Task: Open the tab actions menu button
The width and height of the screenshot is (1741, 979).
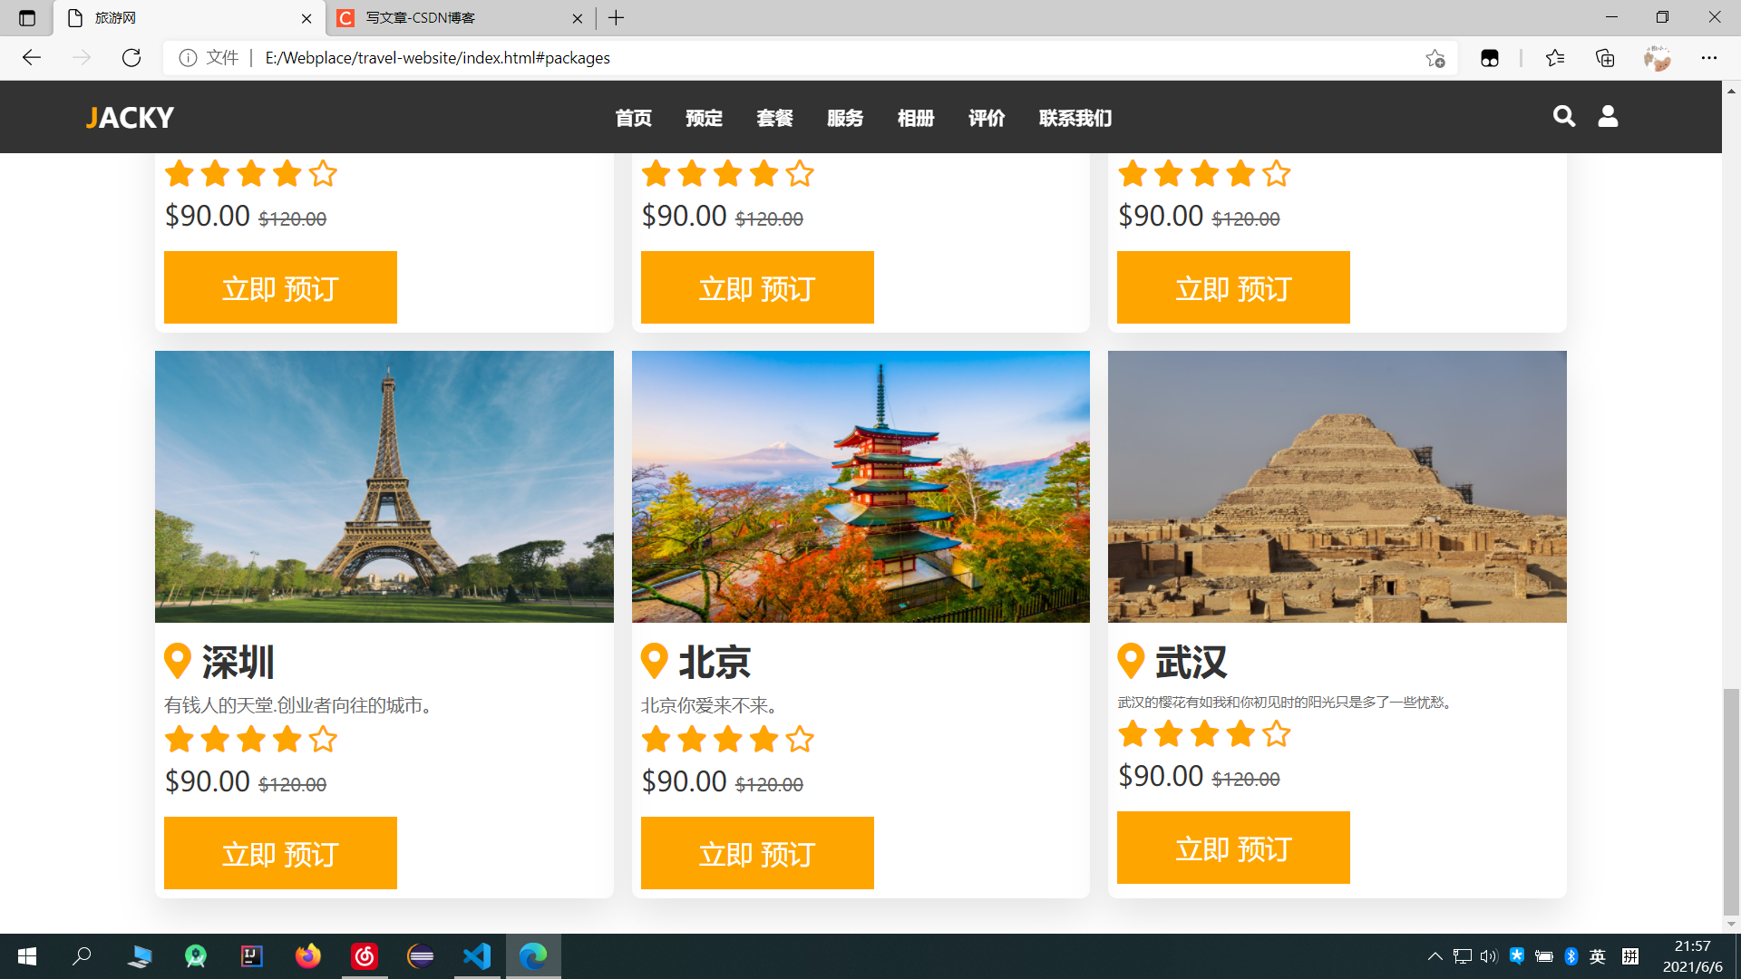Action: [x=27, y=18]
